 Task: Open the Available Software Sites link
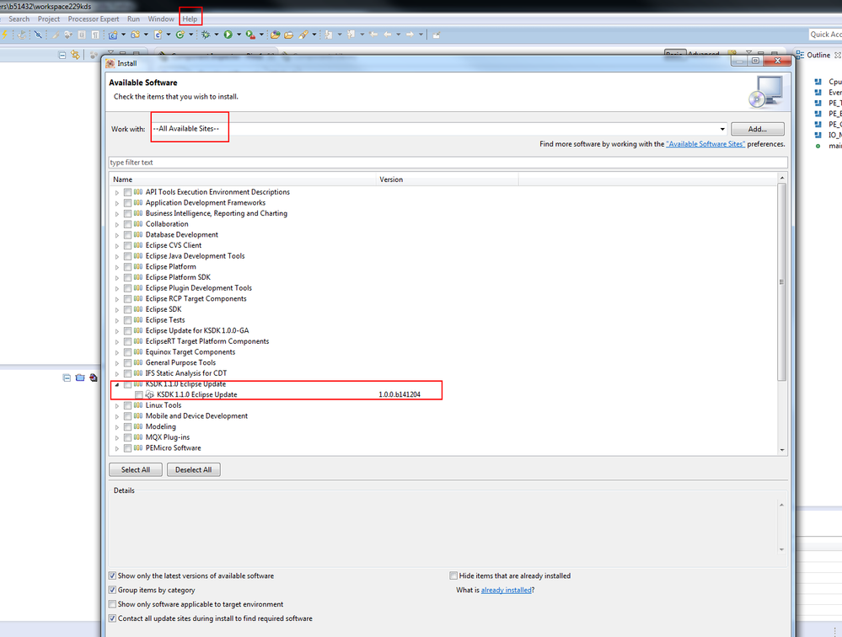(x=705, y=144)
